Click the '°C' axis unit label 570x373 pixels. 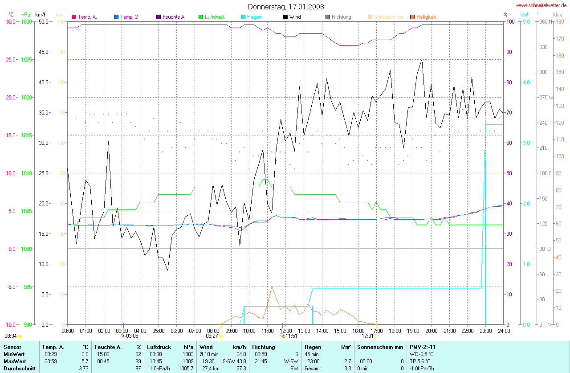tap(11, 15)
